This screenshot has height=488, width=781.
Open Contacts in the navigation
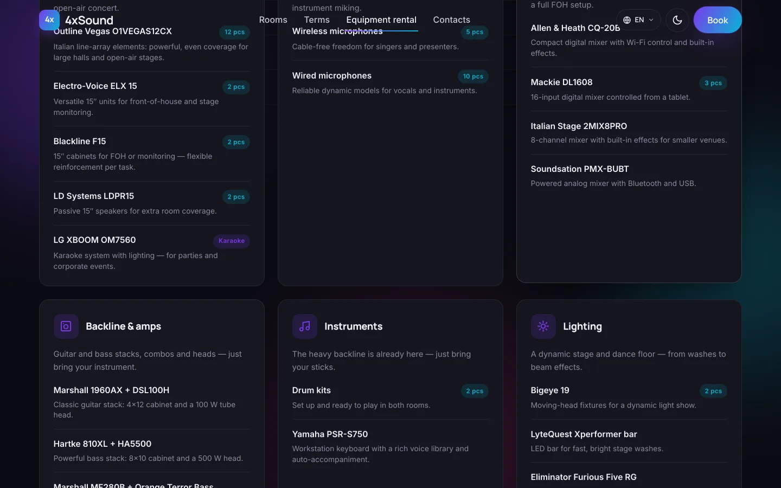point(452,20)
